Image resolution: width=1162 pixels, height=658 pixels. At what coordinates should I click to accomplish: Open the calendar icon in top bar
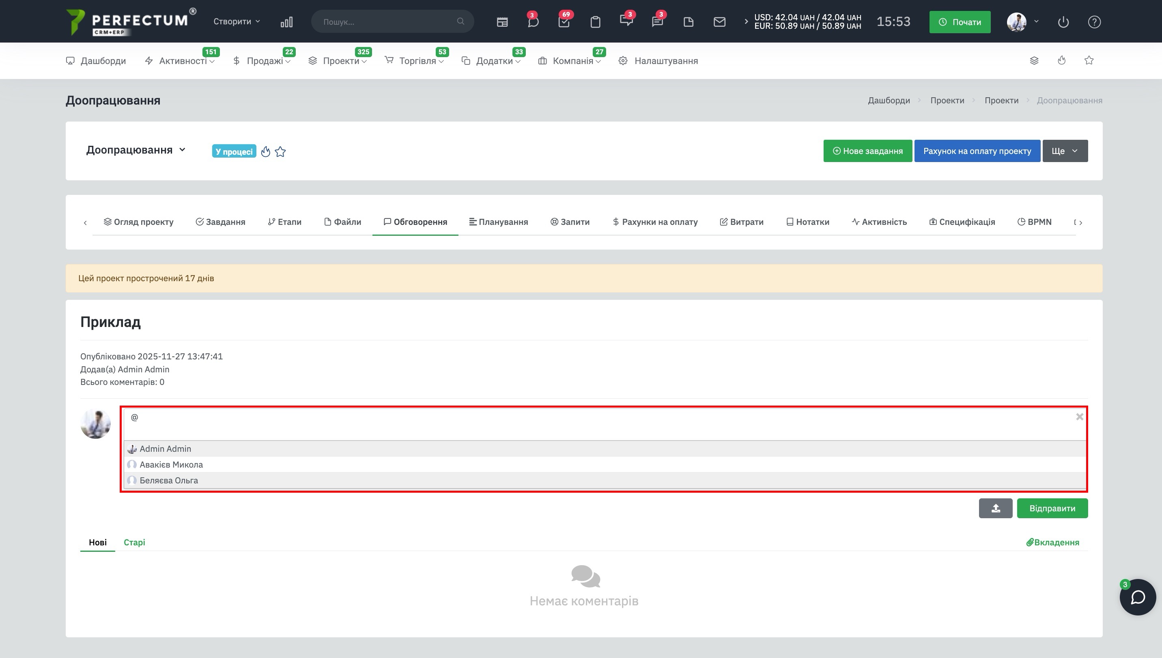(x=502, y=22)
